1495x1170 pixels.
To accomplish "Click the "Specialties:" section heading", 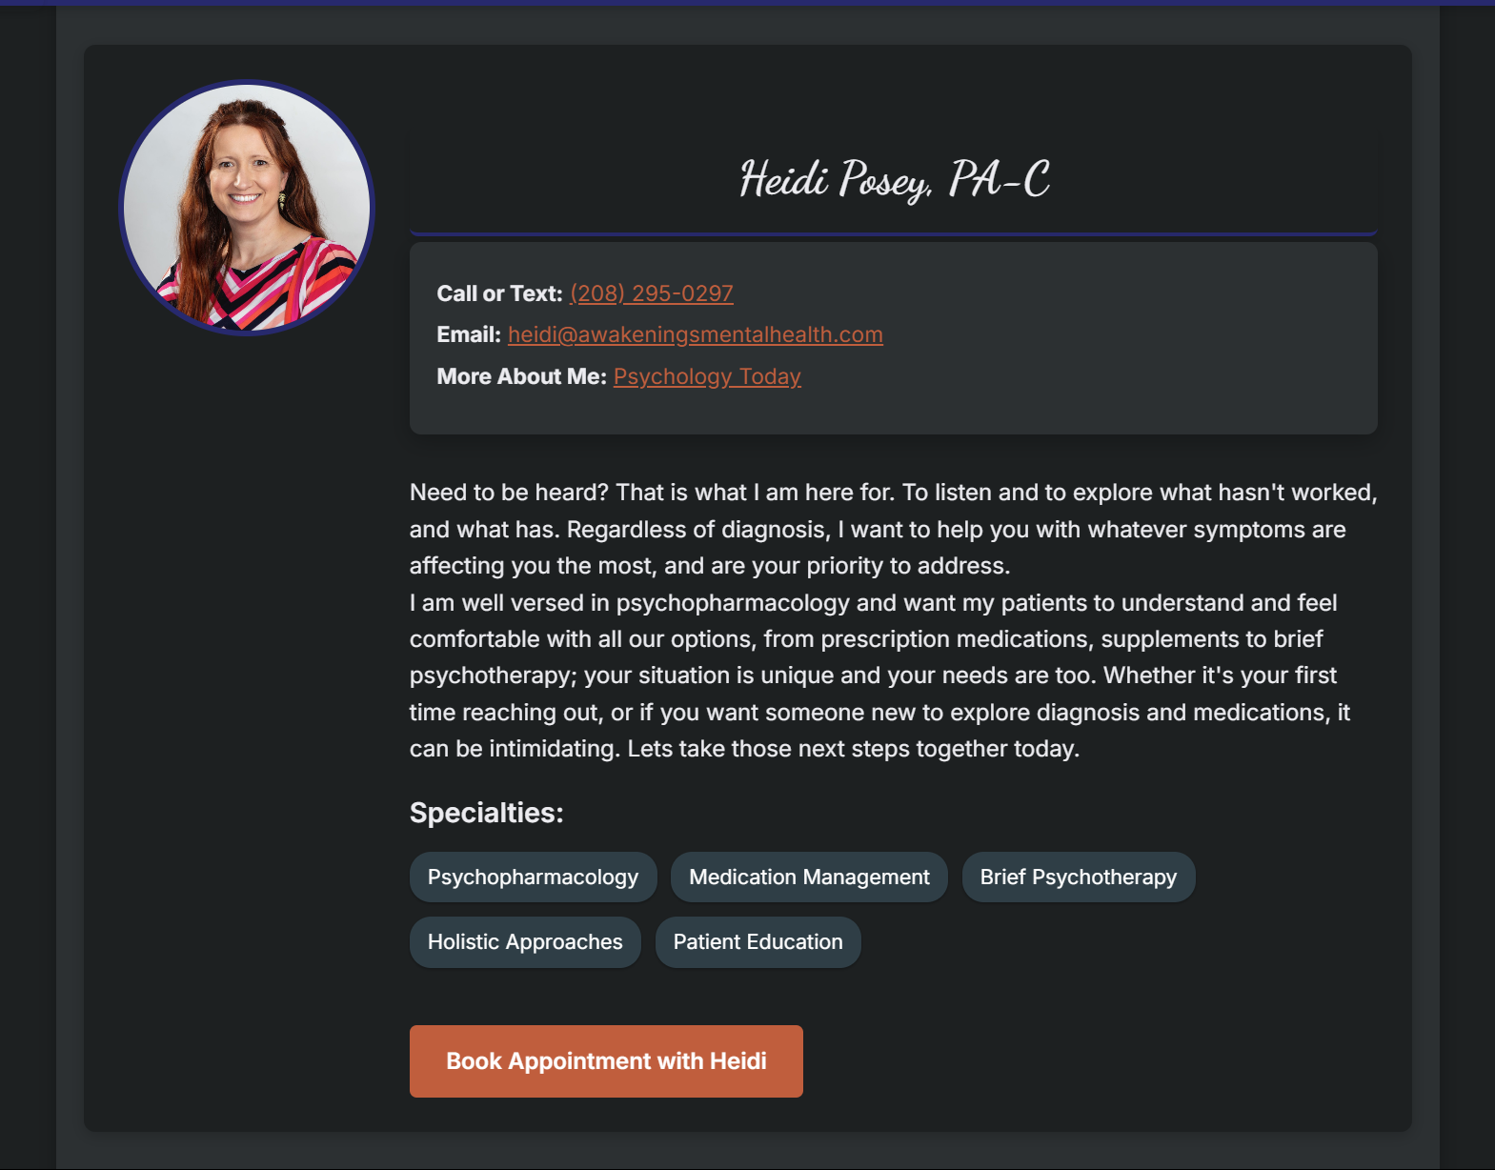I will tap(486, 813).
